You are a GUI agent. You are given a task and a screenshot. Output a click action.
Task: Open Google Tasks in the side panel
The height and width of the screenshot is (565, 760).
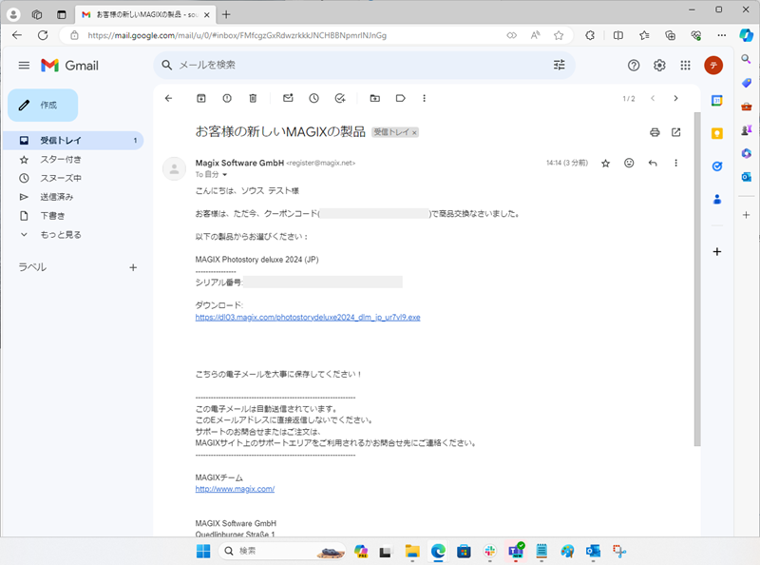tap(717, 166)
